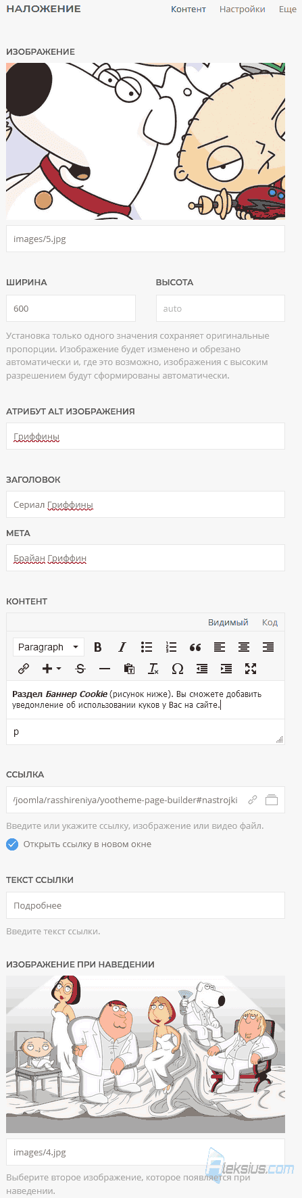Toggle bold formatting in editor
The width and height of the screenshot is (302, 1198).
98,647
